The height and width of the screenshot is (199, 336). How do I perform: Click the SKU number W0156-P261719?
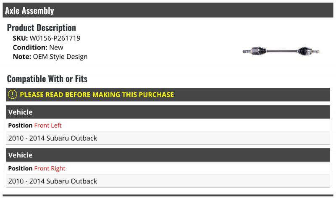pos(55,38)
